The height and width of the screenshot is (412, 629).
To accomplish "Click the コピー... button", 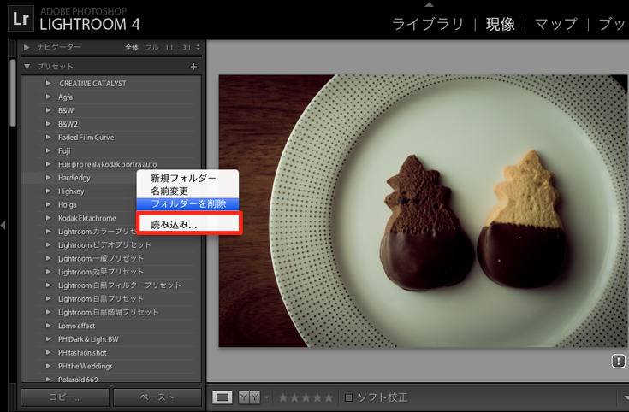I will (65, 397).
